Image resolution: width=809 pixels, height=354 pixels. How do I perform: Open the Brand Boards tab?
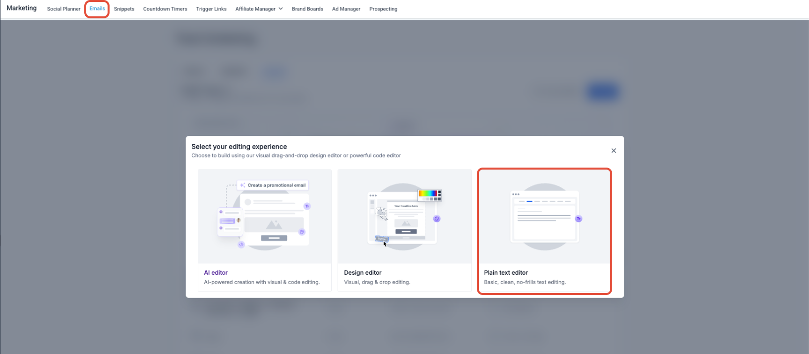[307, 9]
